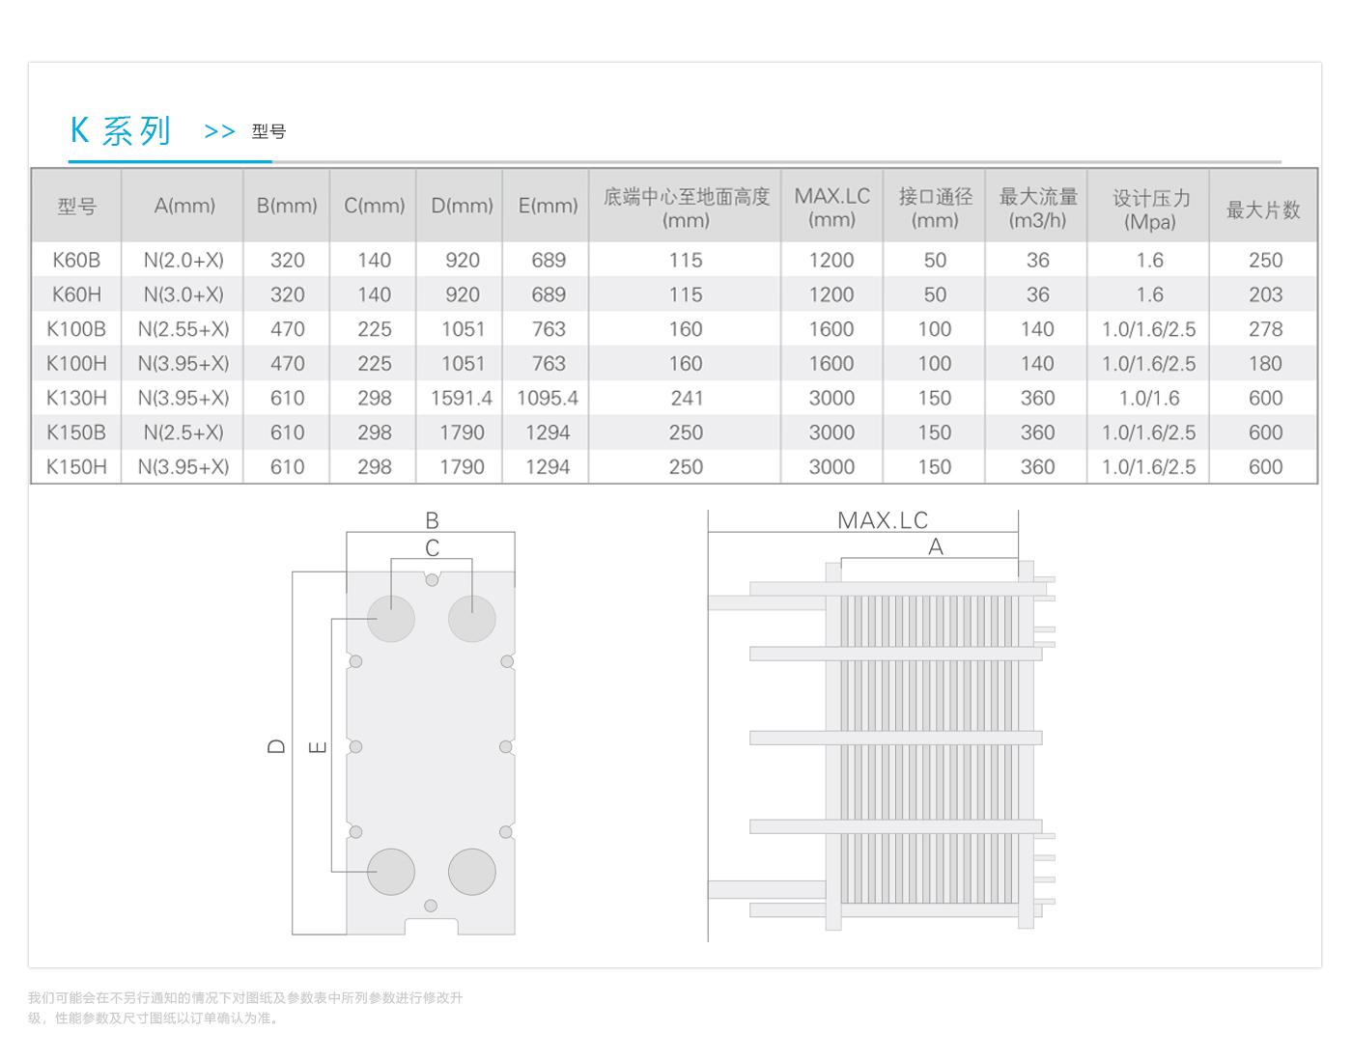Screen dimensions: 1352x1060
Task: Click the D dimension label left of plate
Action: point(276,746)
